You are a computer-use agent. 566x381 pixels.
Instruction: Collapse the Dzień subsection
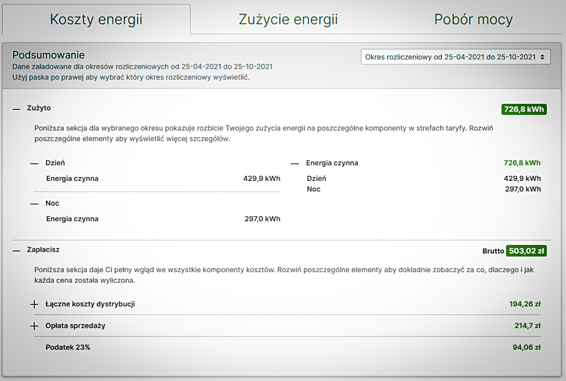34,164
